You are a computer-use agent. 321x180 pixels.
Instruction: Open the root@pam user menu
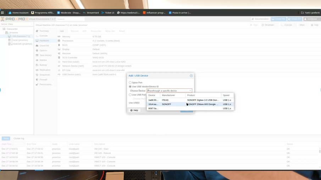(x=311, y=19)
